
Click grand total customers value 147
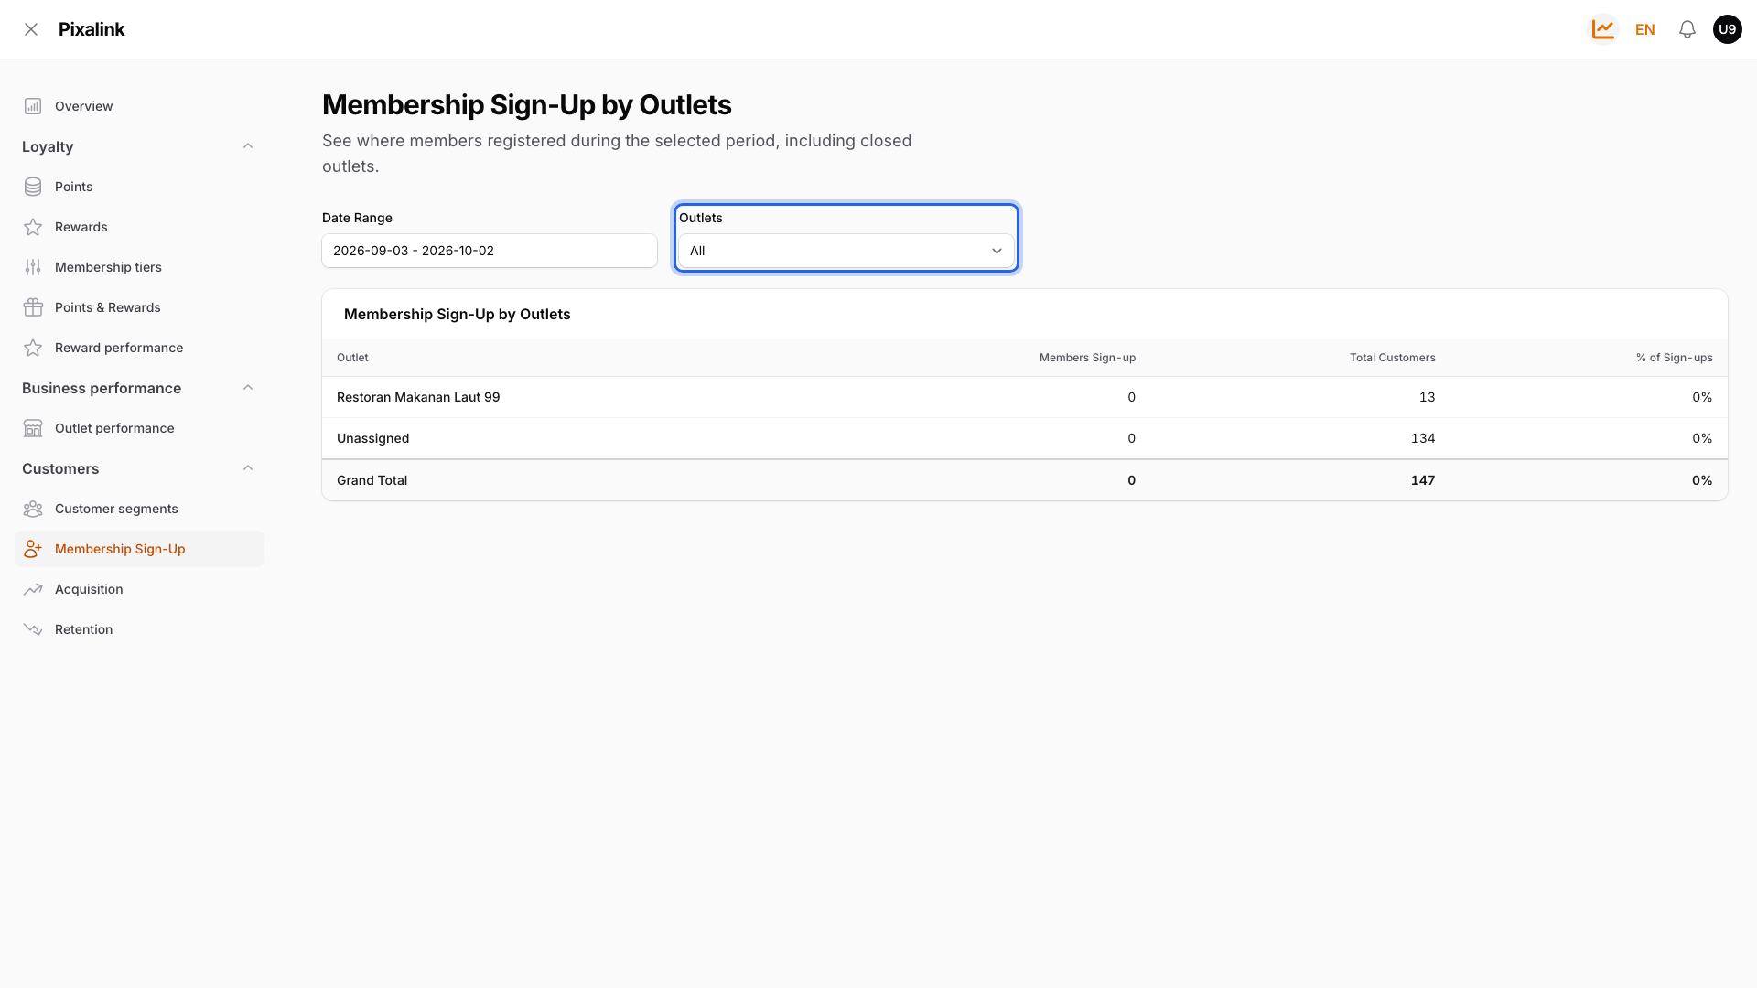coord(1422,480)
